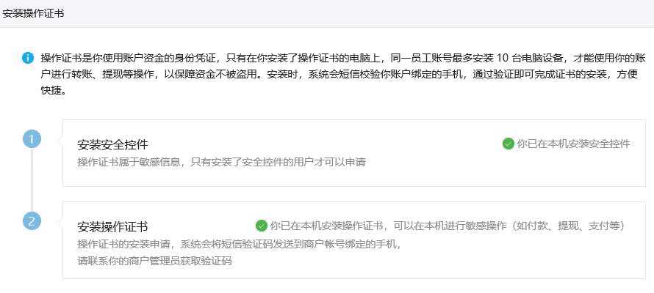Click the vertical line connecting steps 1 and 2
This screenshot has height=293, width=654.
click(32, 179)
